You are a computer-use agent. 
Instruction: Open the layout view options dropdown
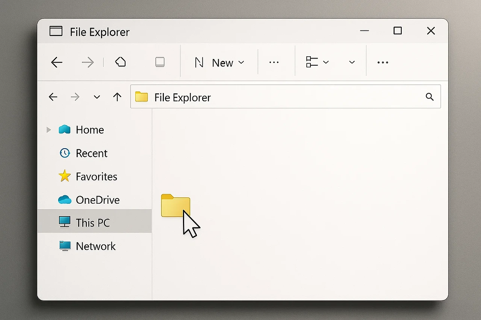point(318,62)
